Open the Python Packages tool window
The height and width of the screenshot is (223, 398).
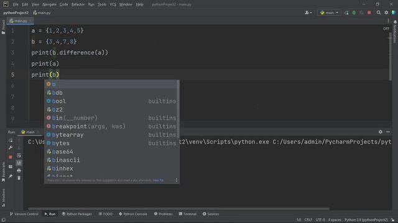[77, 214]
